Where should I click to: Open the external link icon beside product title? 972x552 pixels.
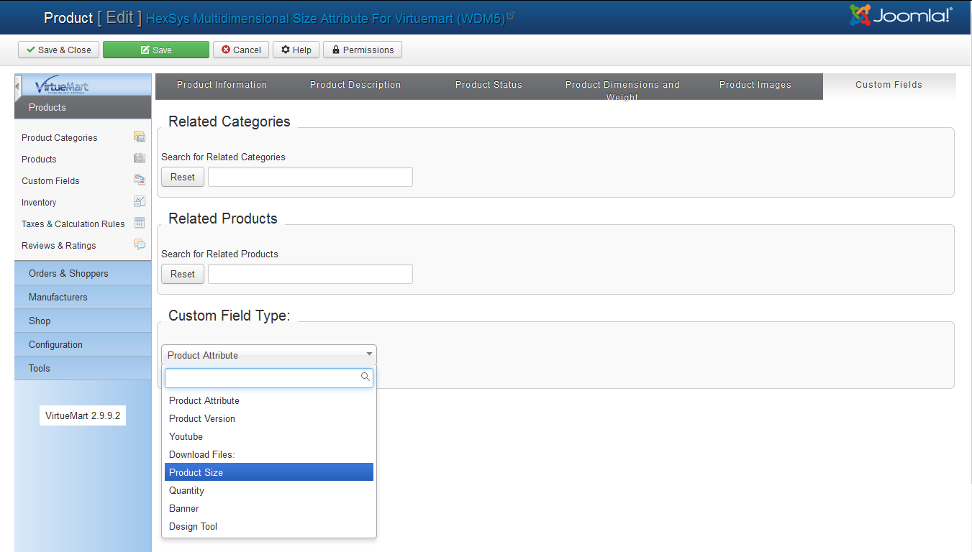coord(511,15)
